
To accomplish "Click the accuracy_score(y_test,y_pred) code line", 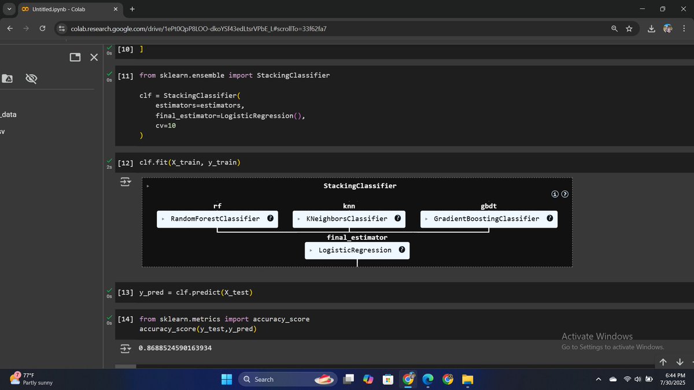I will tap(198, 329).
